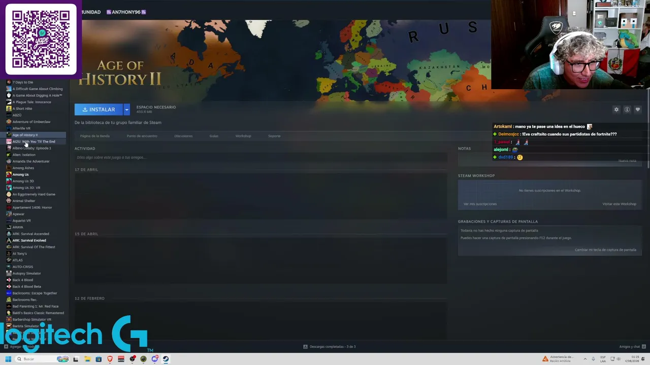Viewport: 650px width, 365px height.
Task: Select AI2U: With You 'Til The End
Action: click(x=34, y=141)
